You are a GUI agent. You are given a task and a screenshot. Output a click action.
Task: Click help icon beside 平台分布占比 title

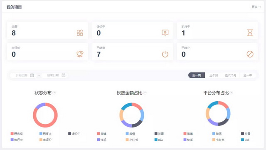[231, 92]
